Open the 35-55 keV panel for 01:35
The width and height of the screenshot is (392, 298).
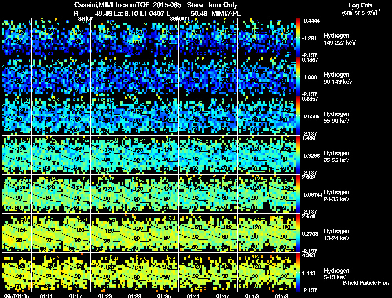pos(164,155)
